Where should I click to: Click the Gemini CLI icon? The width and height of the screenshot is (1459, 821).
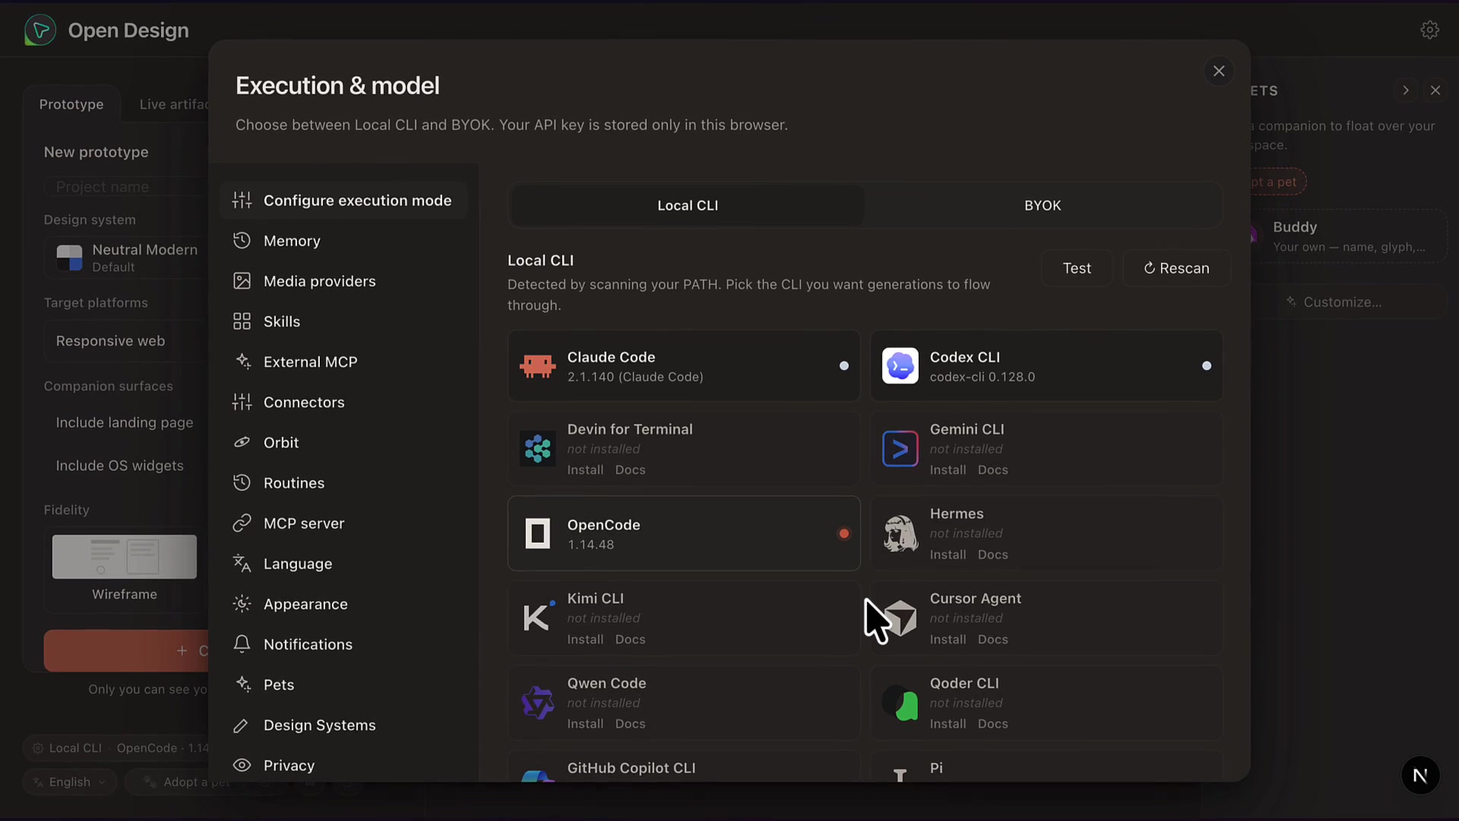900,449
